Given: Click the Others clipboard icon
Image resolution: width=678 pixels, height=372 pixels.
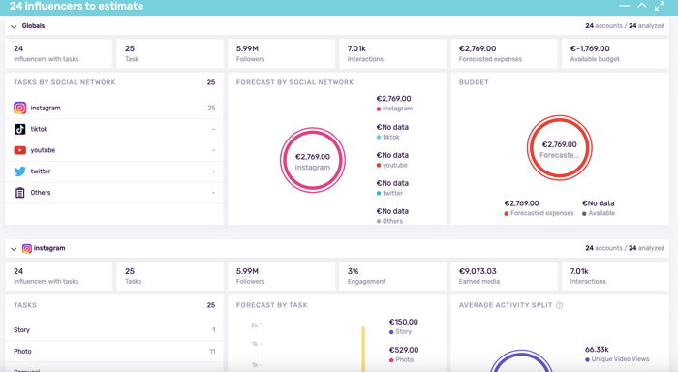Looking at the screenshot, I should click(x=20, y=193).
